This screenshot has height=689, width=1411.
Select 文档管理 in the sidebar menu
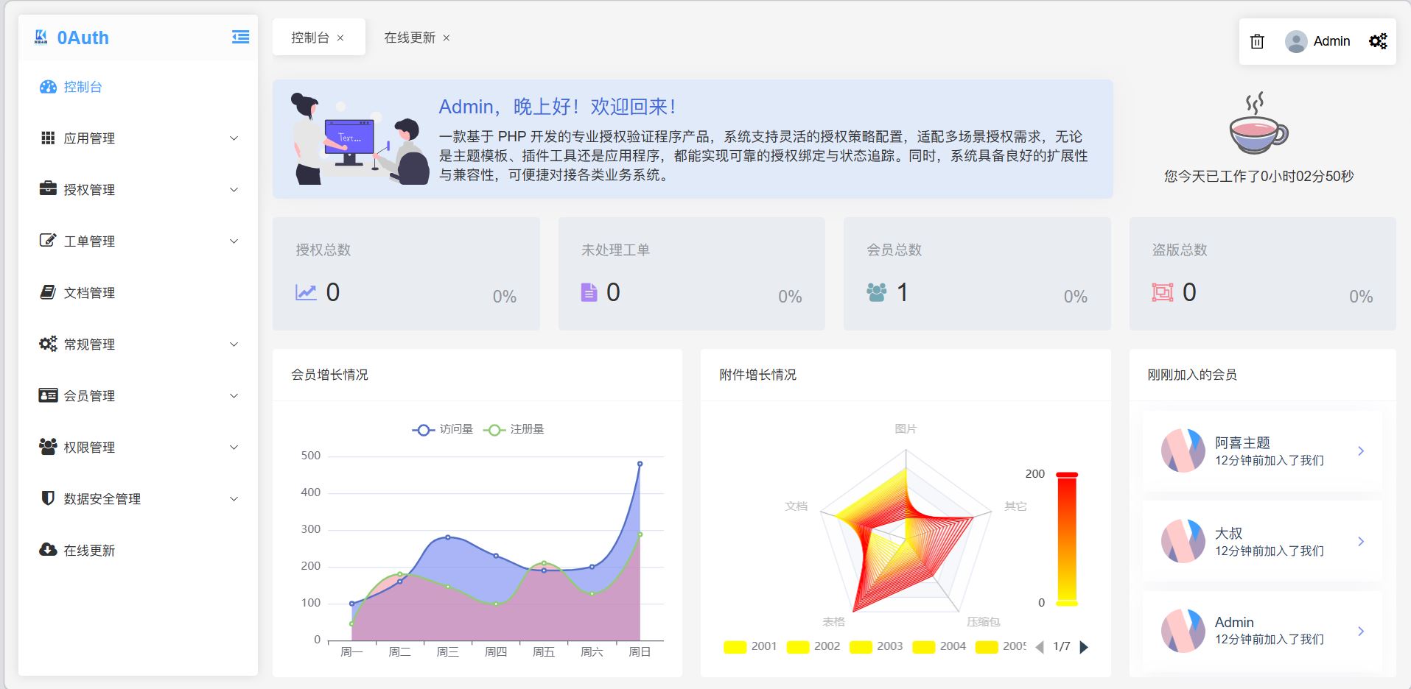click(x=138, y=292)
